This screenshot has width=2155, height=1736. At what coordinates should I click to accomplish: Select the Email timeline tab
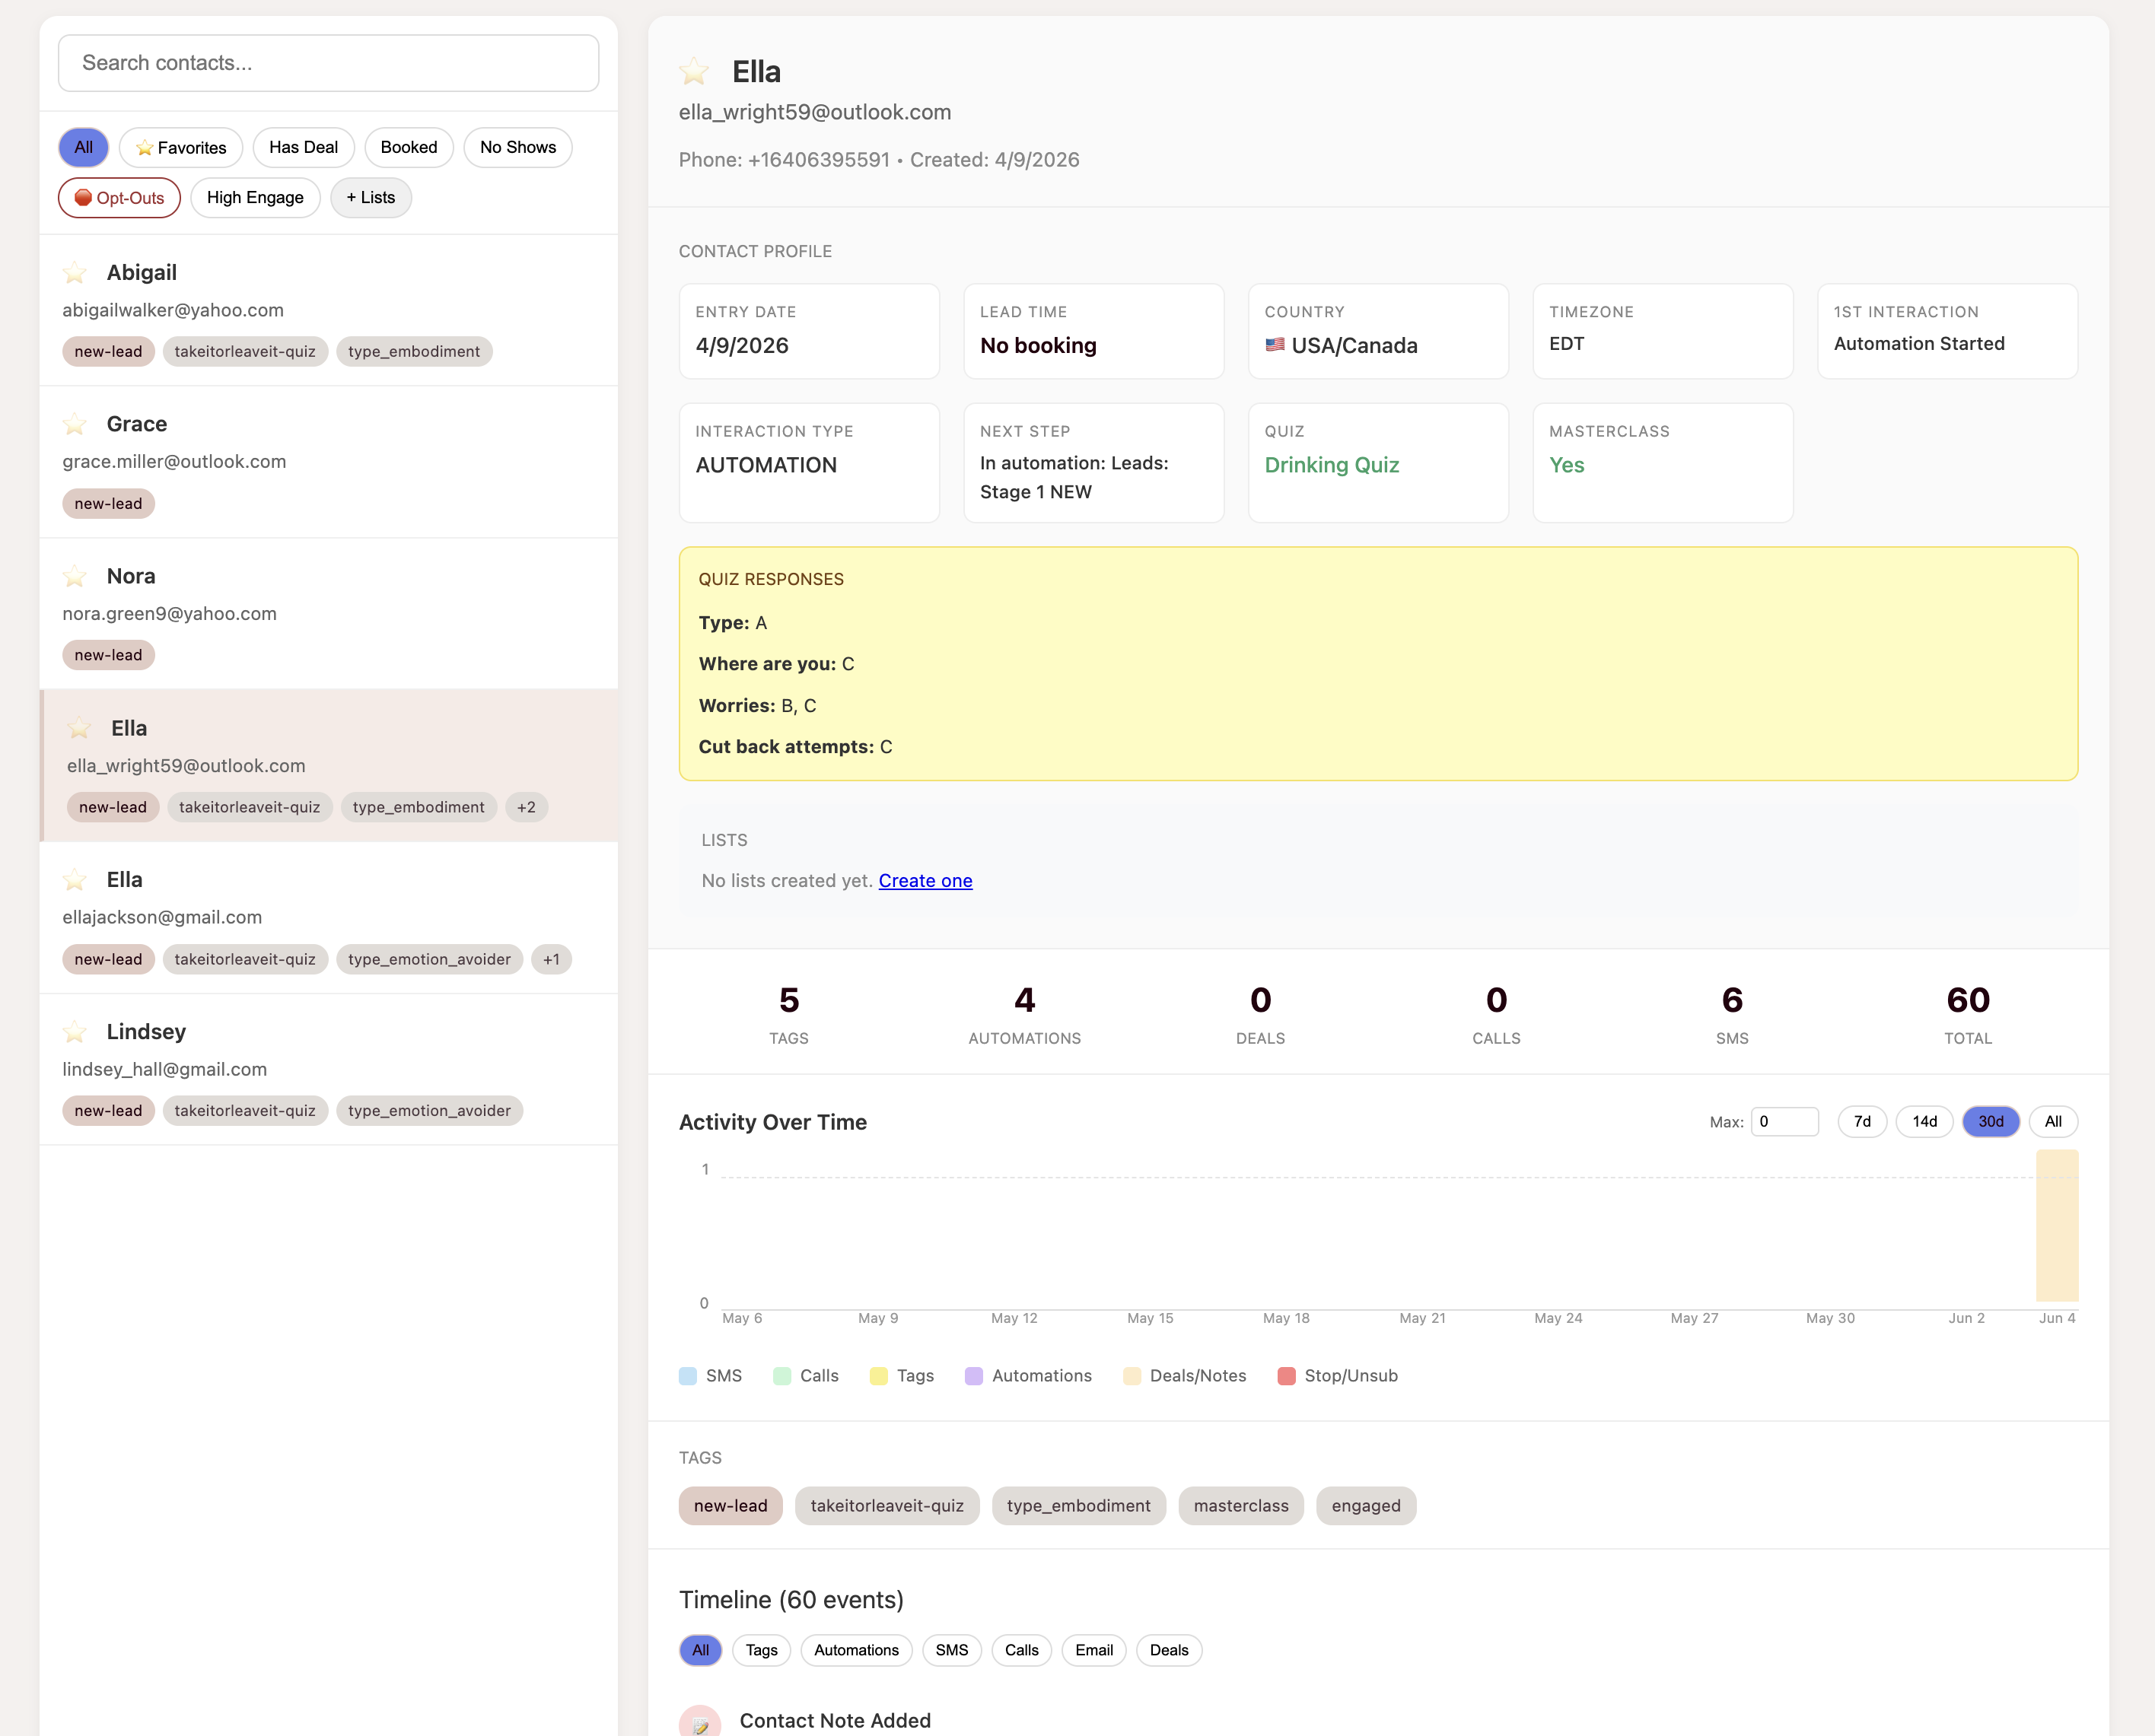[x=1093, y=1650]
